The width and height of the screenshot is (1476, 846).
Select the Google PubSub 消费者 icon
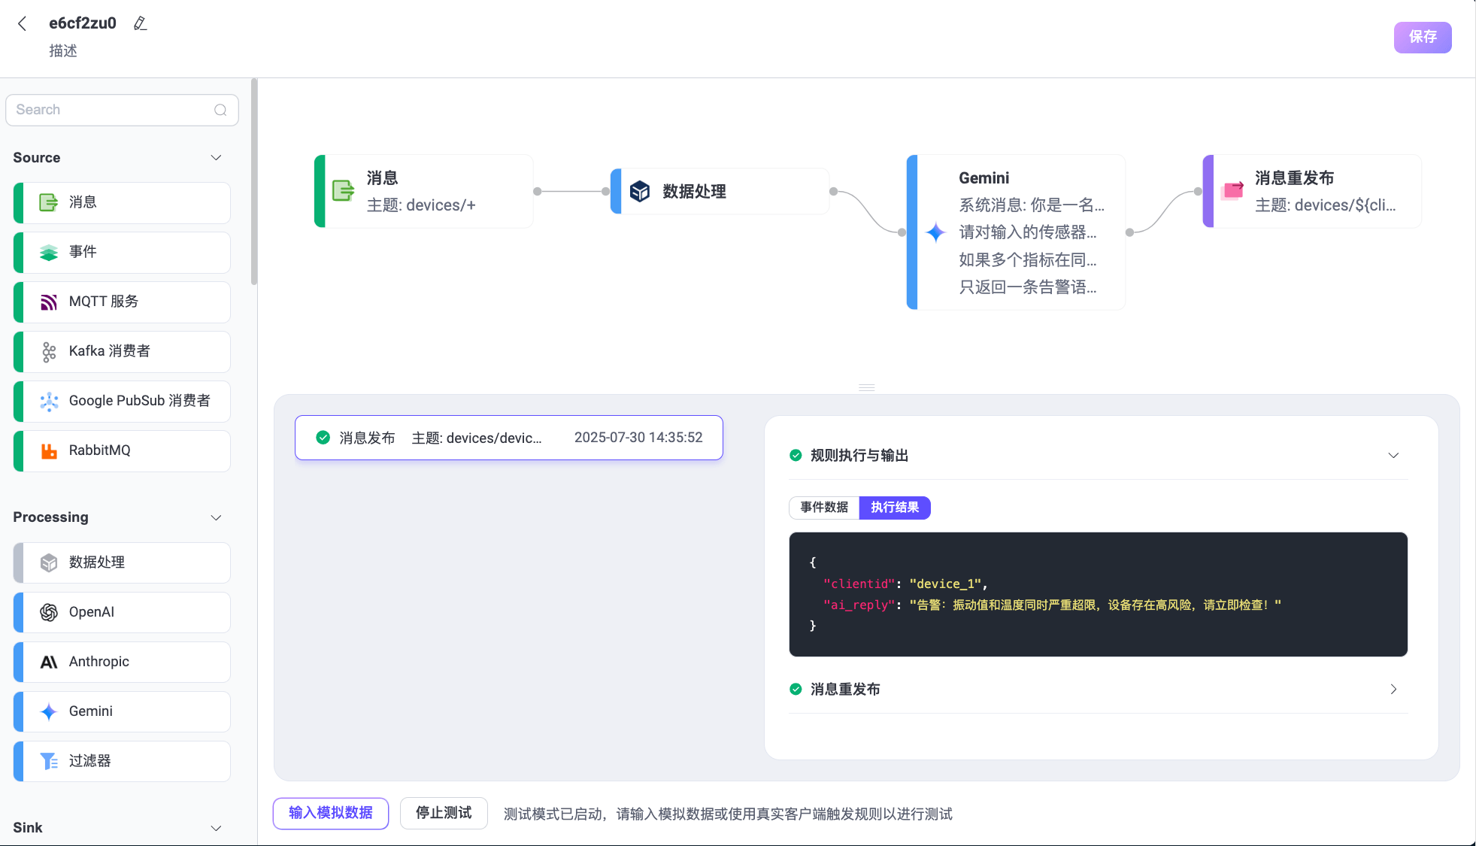coord(48,401)
